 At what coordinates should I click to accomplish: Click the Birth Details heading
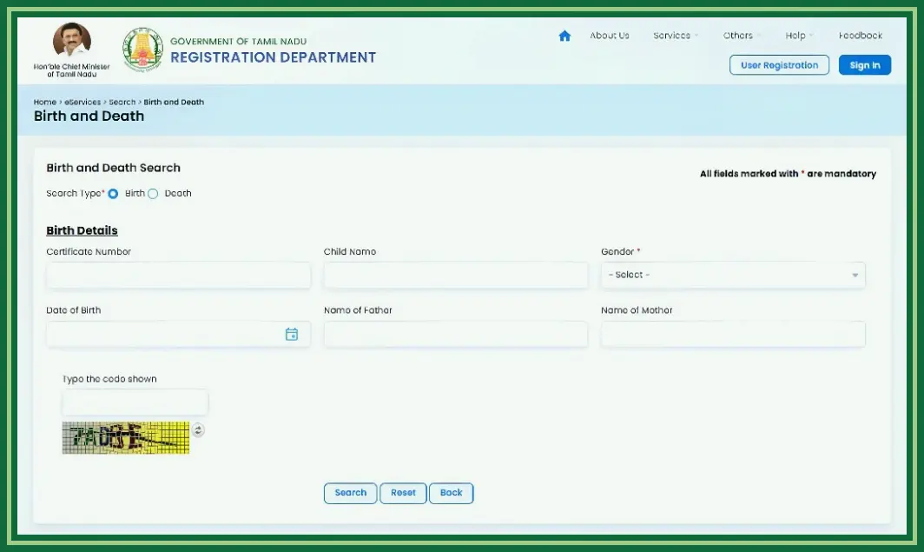(82, 230)
